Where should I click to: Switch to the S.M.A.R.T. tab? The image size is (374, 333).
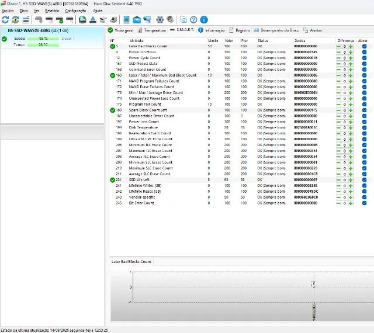click(182, 30)
